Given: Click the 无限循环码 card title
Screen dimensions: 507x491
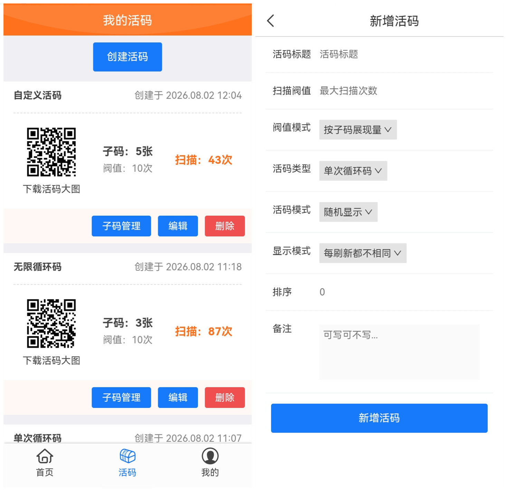Looking at the screenshot, I should point(38,267).
